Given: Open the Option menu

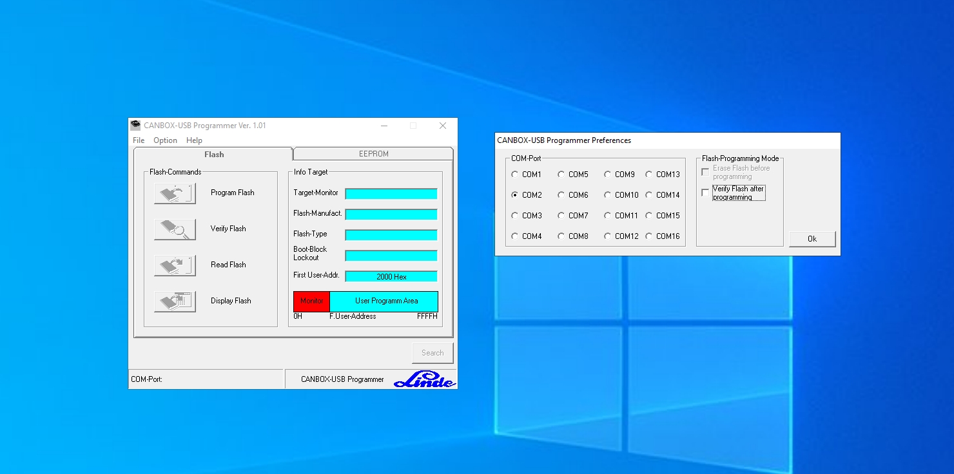Looking at the screenshot, I should point(165,140).
